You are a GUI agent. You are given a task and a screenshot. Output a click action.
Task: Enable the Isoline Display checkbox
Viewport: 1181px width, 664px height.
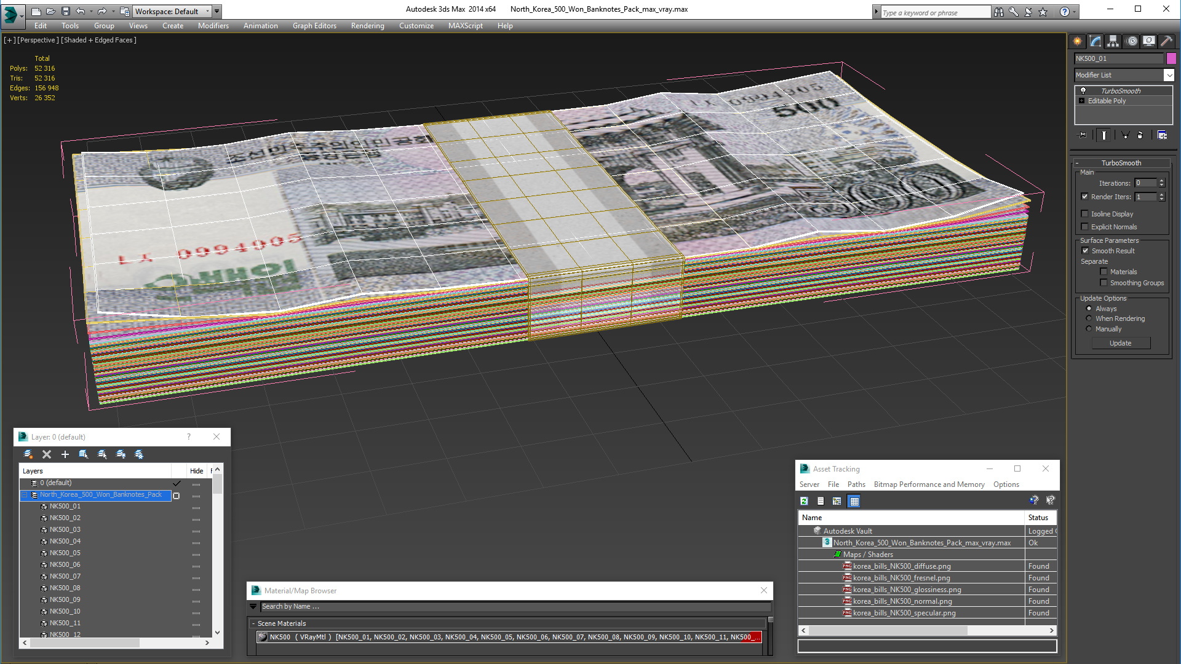pyautogui.click(x=1085, y=214)
